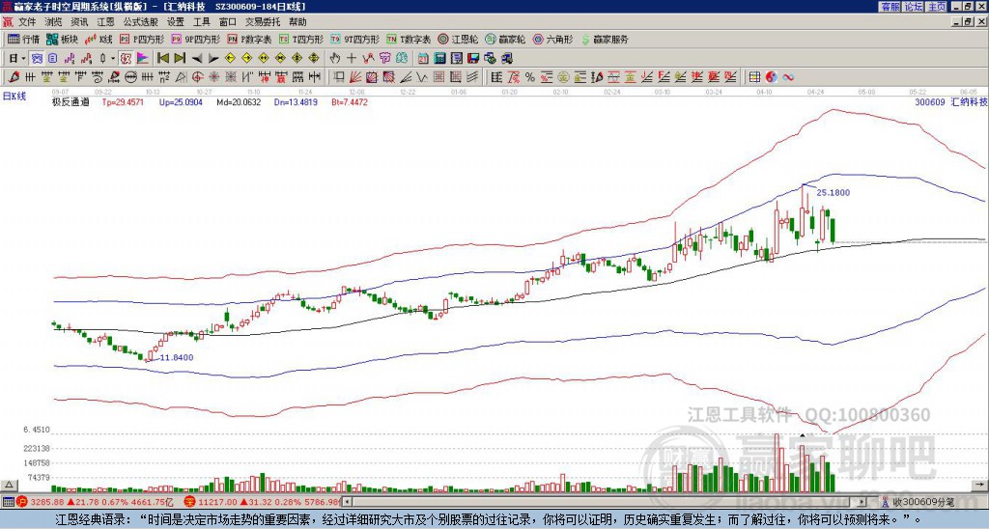Click the 25.1800 high price label
Image resolution: width=989 pixels, height=529 pixels.
(x=833, y=193)
